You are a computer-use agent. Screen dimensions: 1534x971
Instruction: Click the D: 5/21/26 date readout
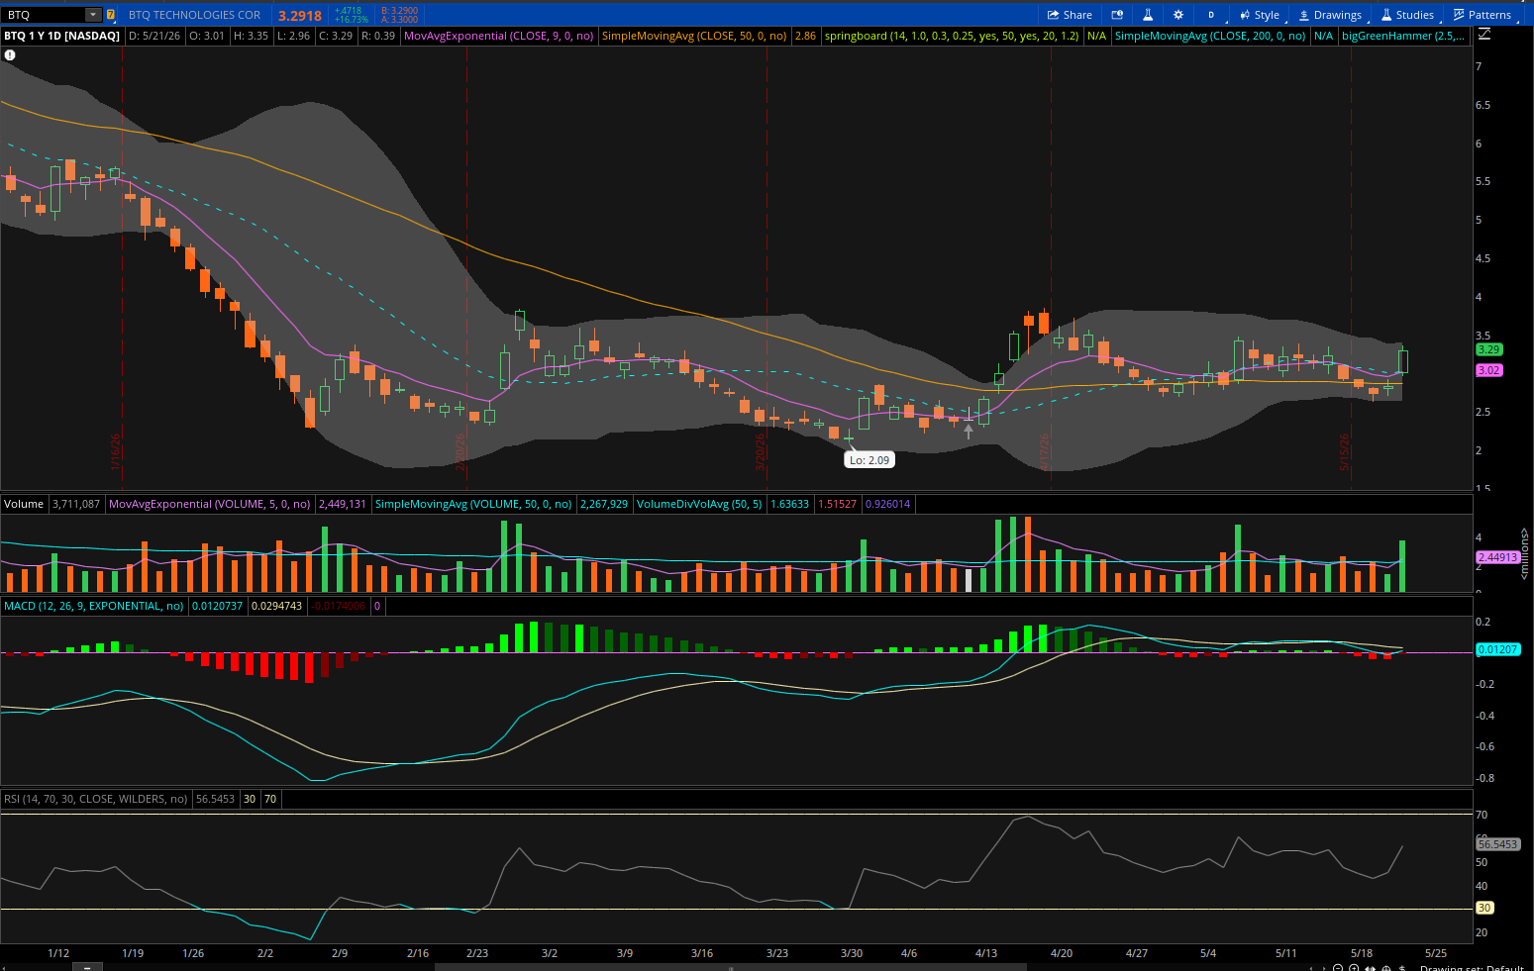coord(154,36)
